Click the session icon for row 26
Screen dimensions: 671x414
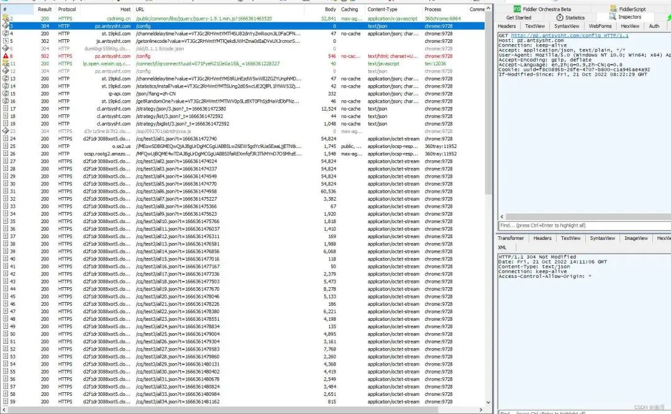click(6, 154)
